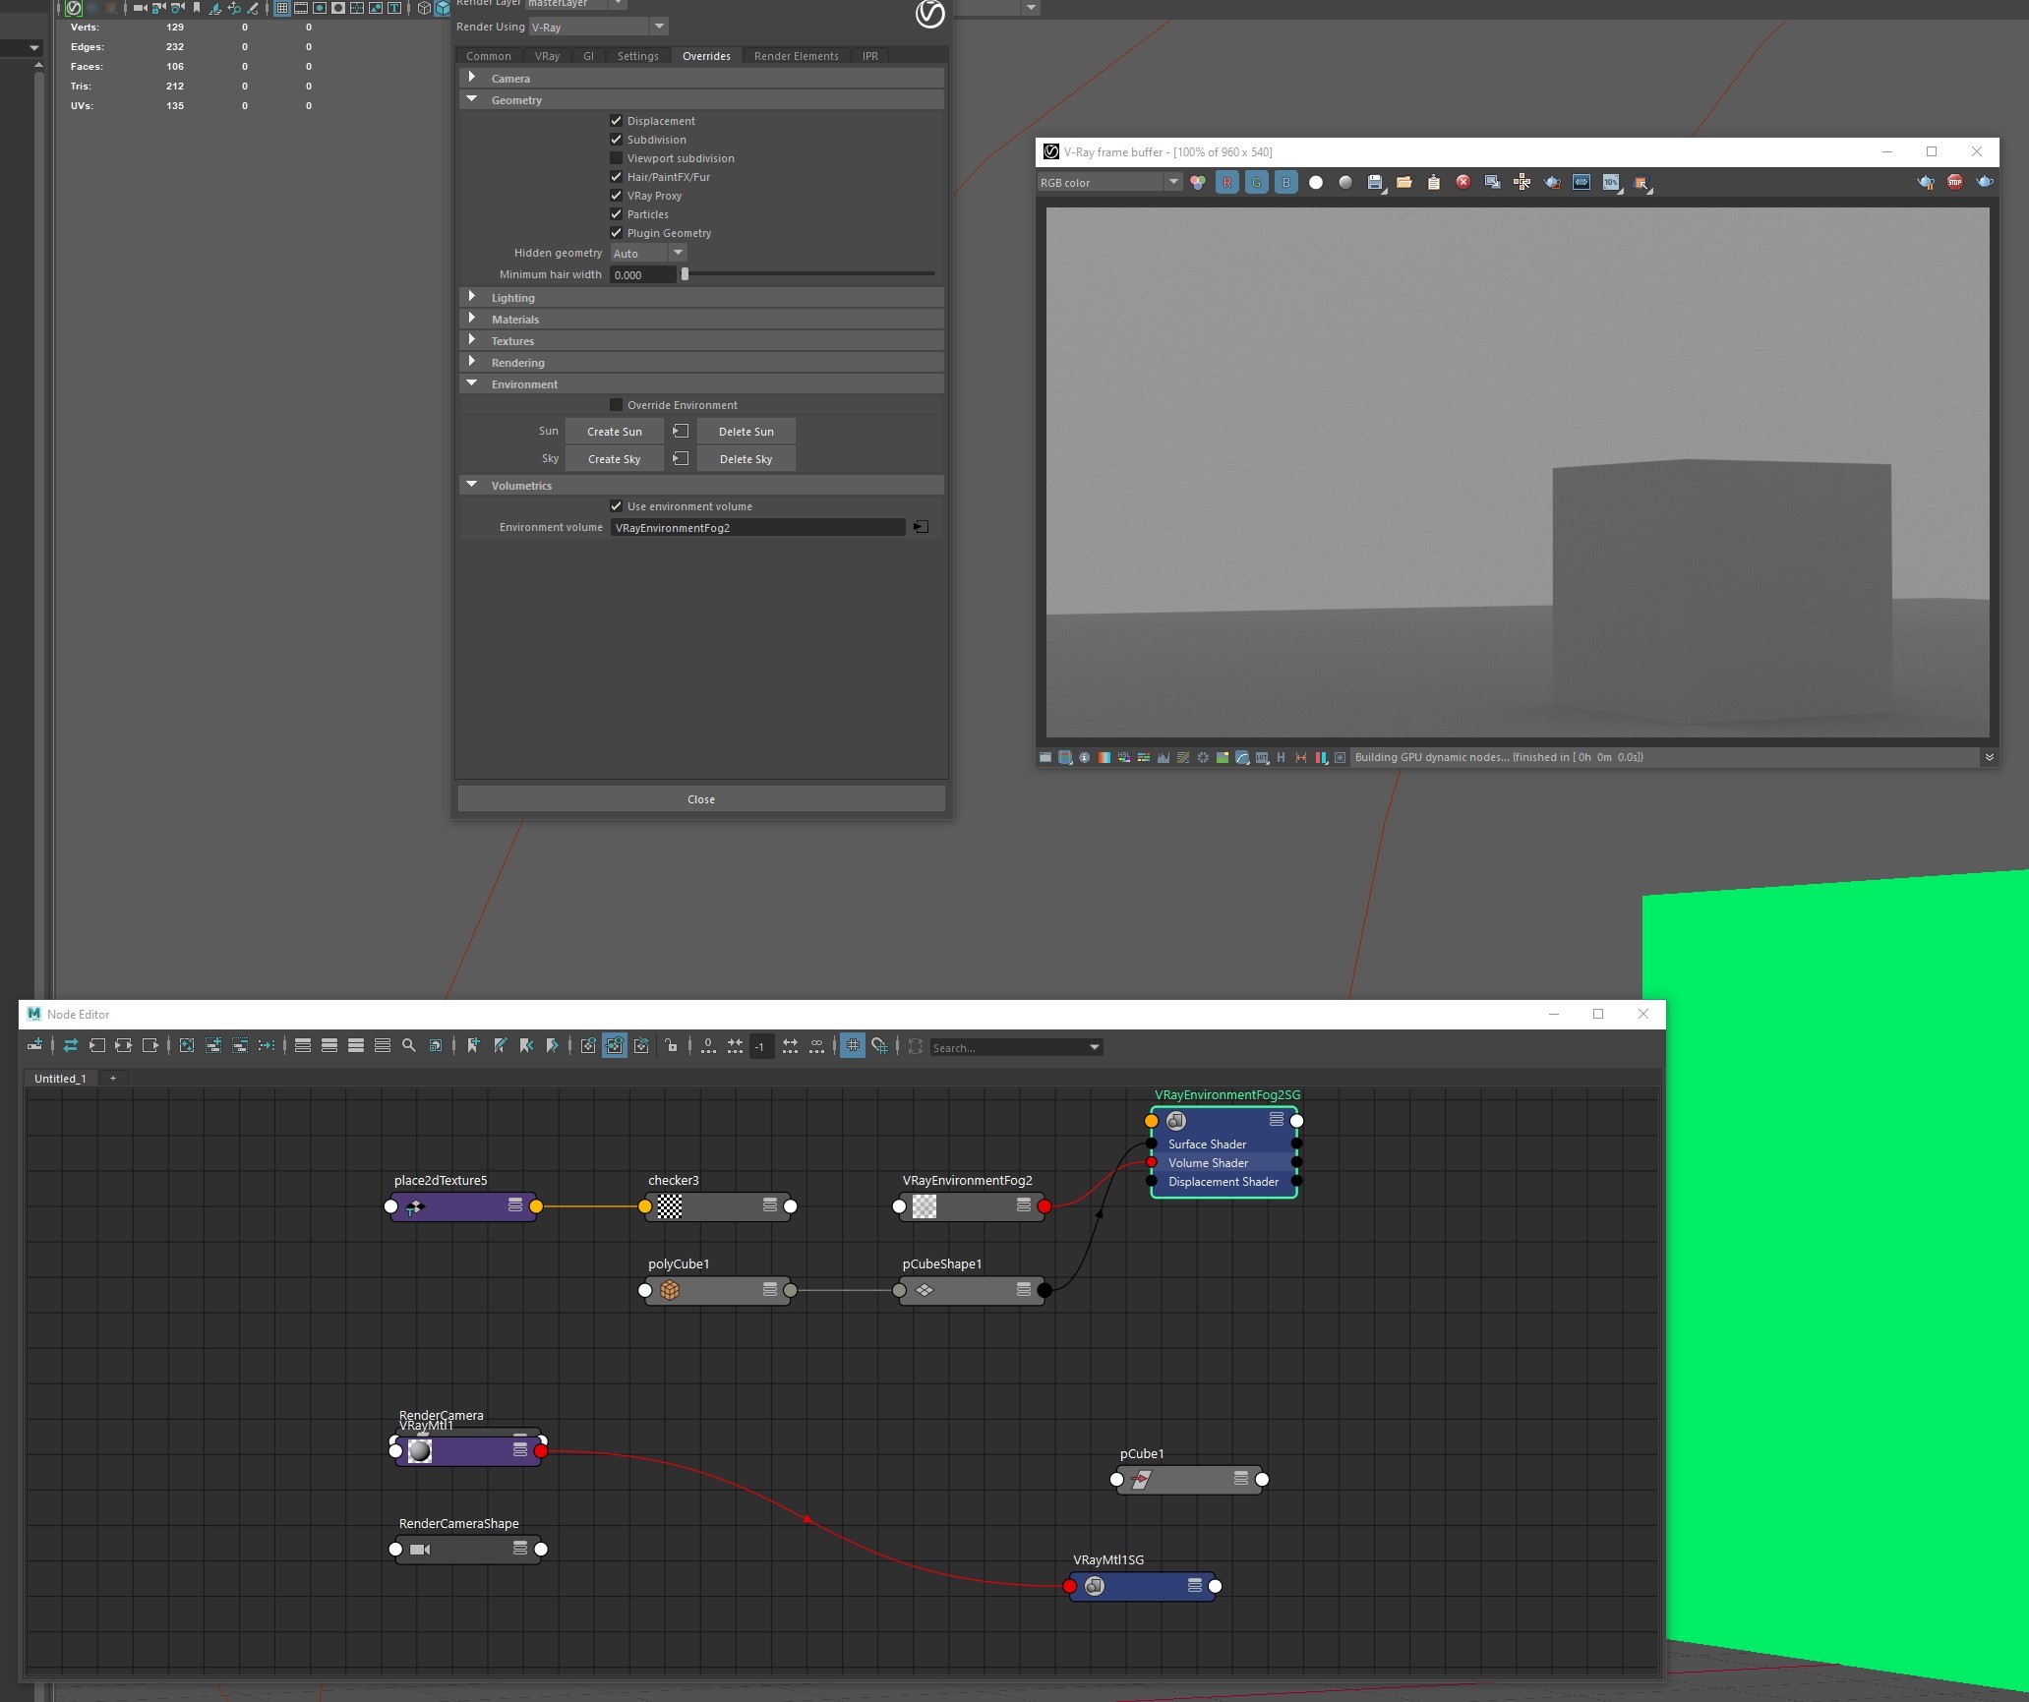Open the frame buffer info icon
Screen dimensions: 2029x1702
[1085, 757]
